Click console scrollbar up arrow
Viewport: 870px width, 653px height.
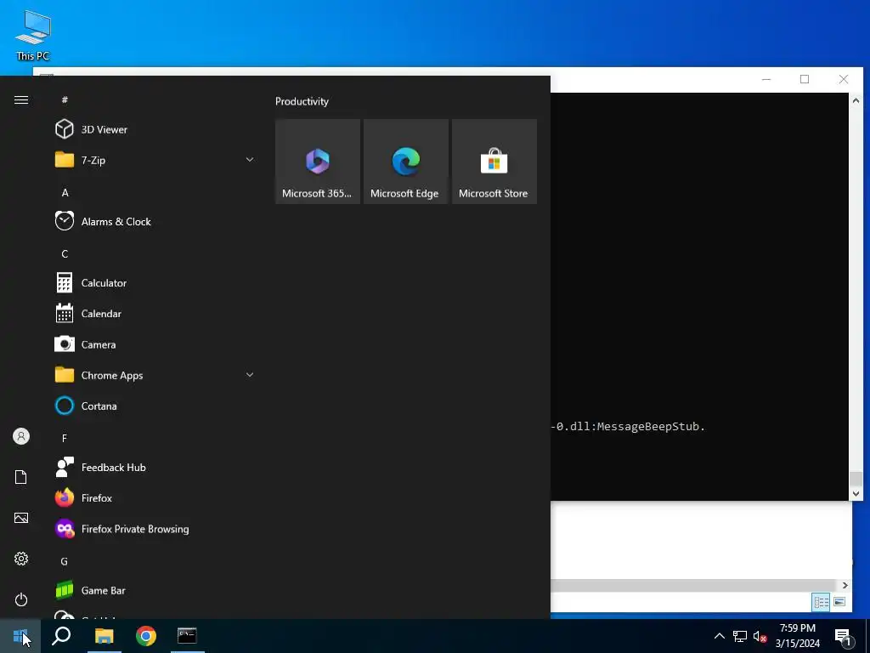pos(856,100)
